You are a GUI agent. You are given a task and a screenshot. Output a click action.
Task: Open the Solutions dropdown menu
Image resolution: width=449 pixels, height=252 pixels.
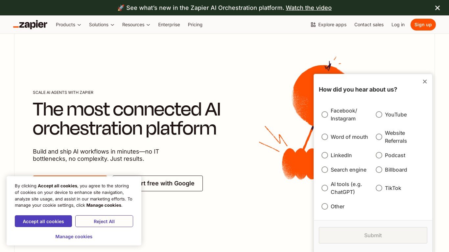tap(101, 25)
